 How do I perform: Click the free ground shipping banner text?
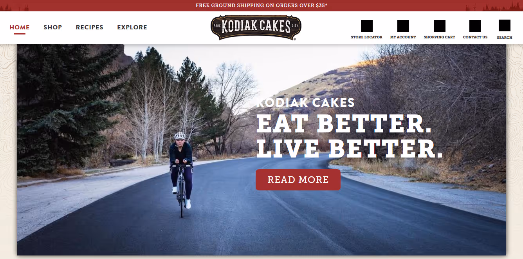[261, 5]
